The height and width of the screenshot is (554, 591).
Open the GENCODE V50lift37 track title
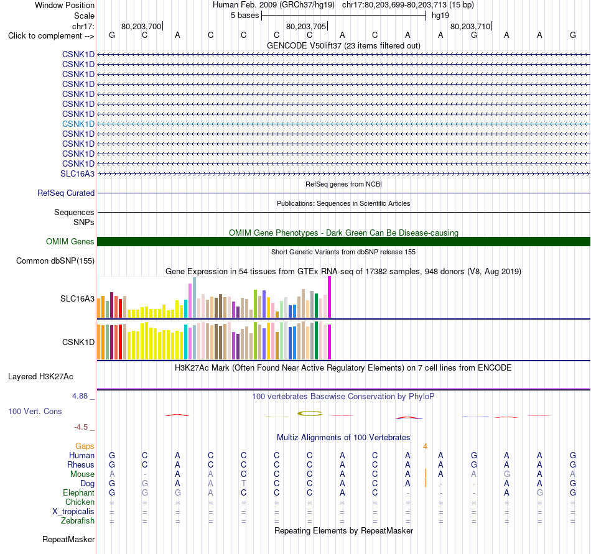343,45
